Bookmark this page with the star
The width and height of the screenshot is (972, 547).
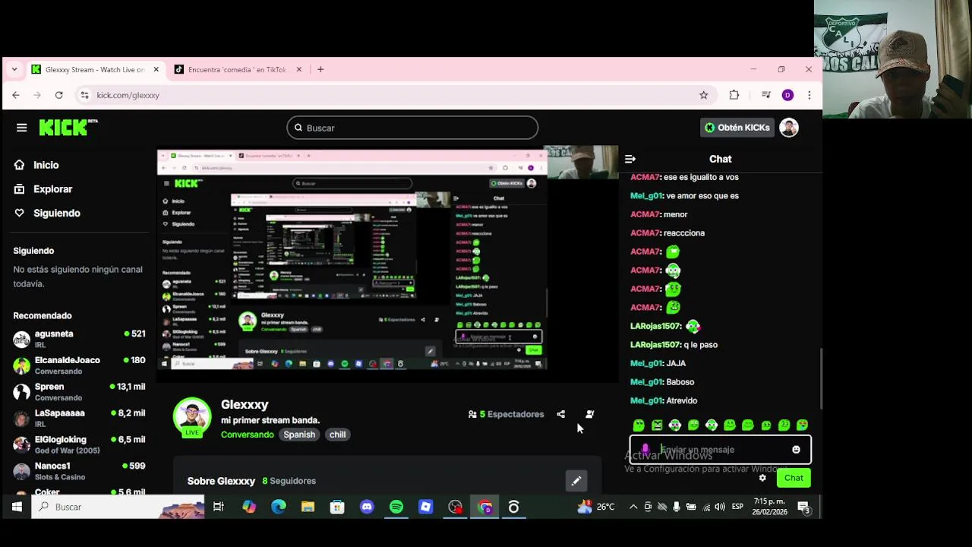click(704, 95)
